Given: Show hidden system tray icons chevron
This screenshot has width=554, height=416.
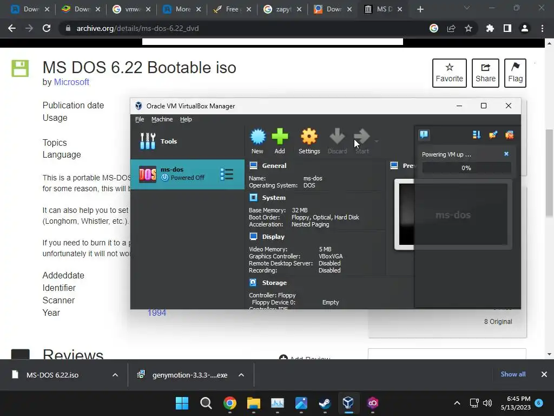Looking at the screenshot, I should click(x=457, y=403).
